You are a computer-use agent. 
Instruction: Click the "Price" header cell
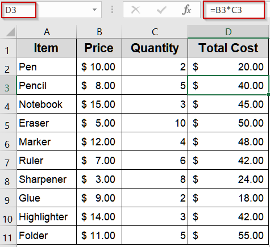pyautogui.click(x=99, y=48)
